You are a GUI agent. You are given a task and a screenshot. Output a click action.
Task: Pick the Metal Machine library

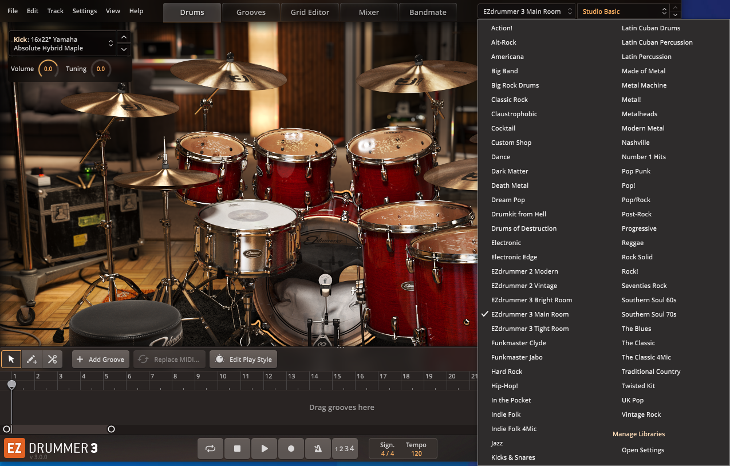pyautogui.click(x=644, y=85)
